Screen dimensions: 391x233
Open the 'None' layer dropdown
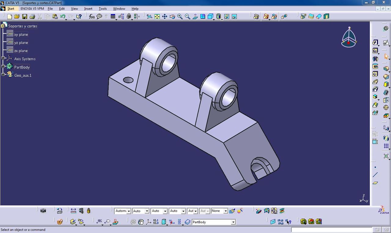(x=225, y=211)
